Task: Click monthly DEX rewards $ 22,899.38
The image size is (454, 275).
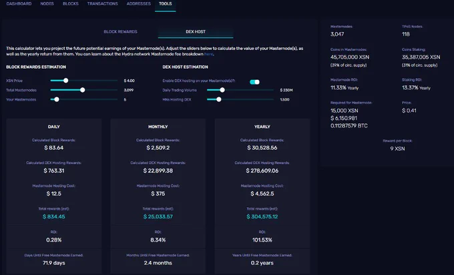Action: pos(158,170)
